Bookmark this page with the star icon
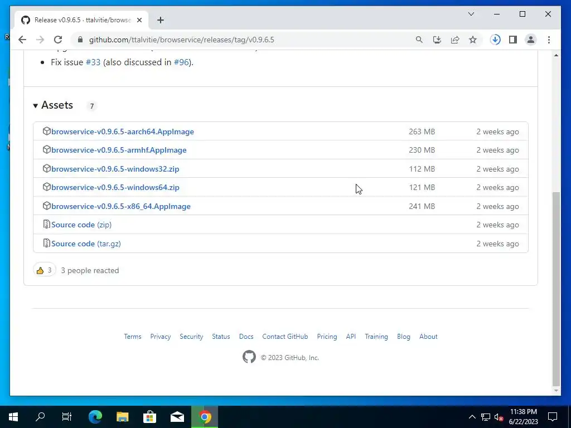Viewport: 571px width, 428px height. click(473, 40)
